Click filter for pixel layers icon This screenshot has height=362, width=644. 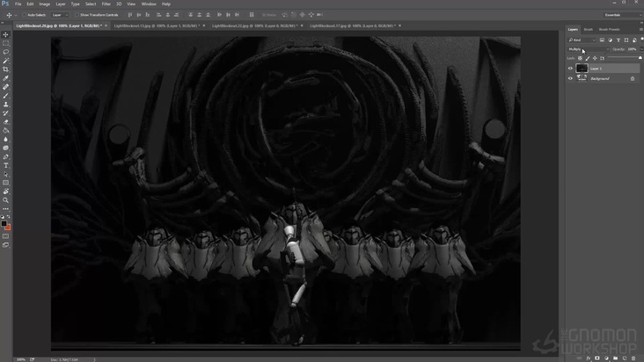602,40
